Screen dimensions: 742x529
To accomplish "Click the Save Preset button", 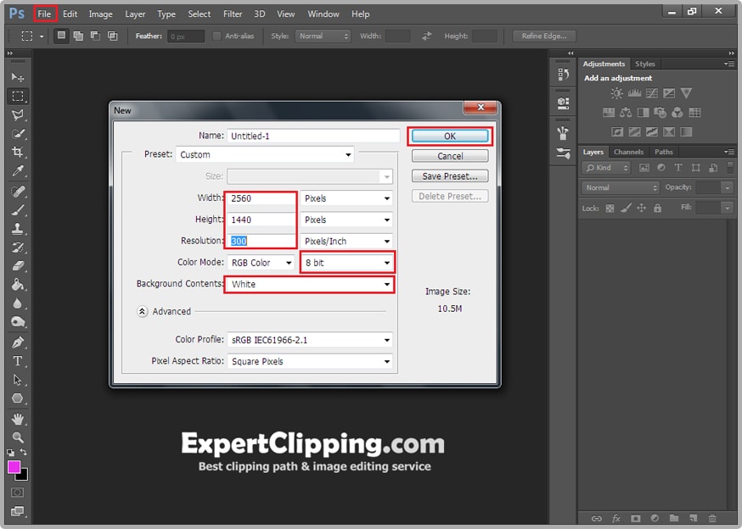I will coord(450,176).
